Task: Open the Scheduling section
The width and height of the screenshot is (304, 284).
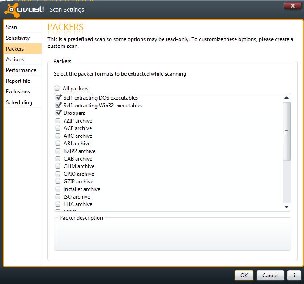Action: (x=19, y=102)
